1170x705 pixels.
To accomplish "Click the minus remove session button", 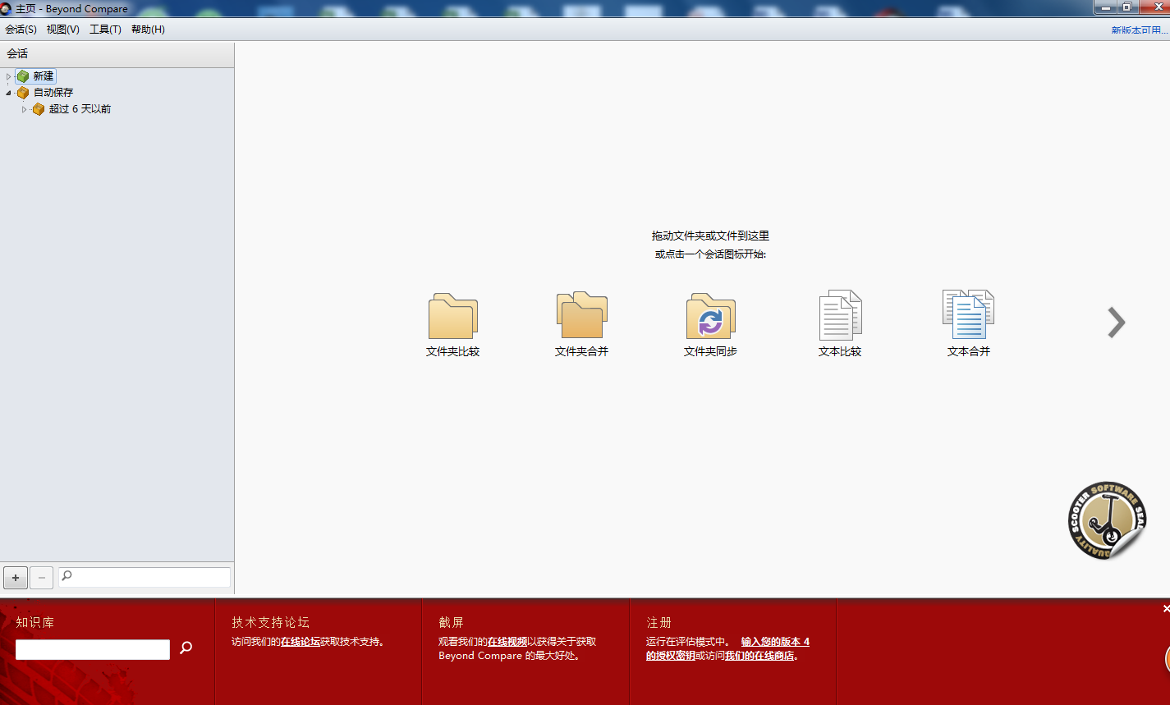I will [x=42, y=578].
